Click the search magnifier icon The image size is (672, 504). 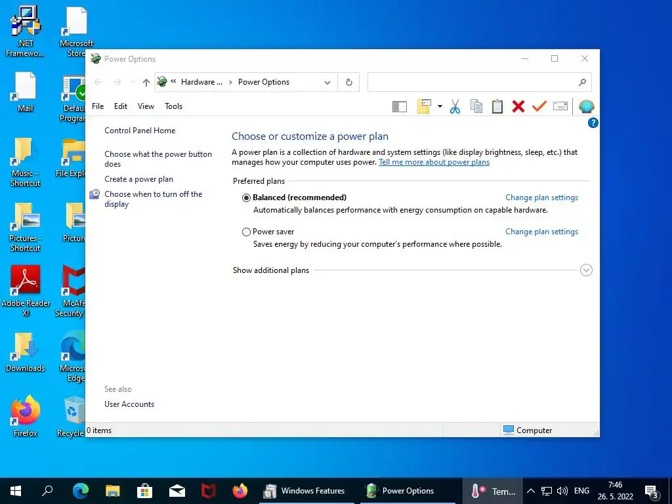tap(582, 82)
